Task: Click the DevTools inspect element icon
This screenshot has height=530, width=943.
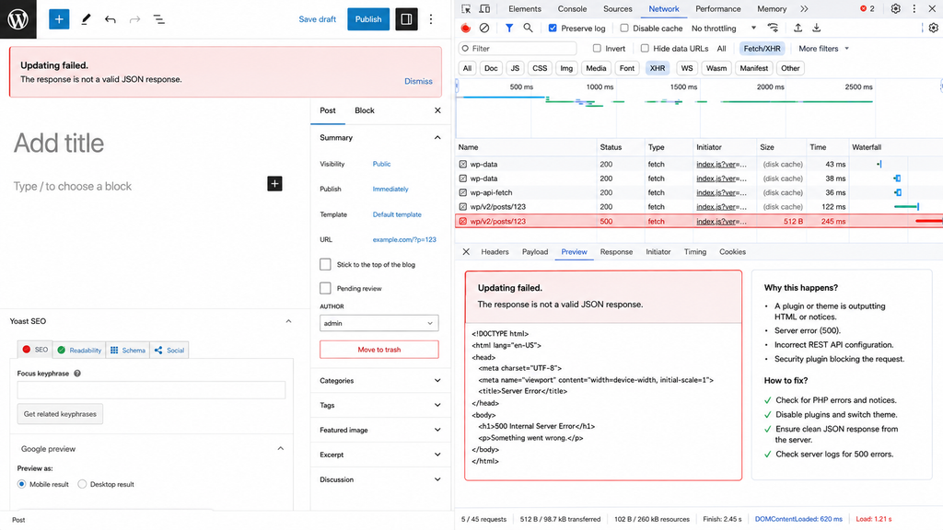Action: 466,9
